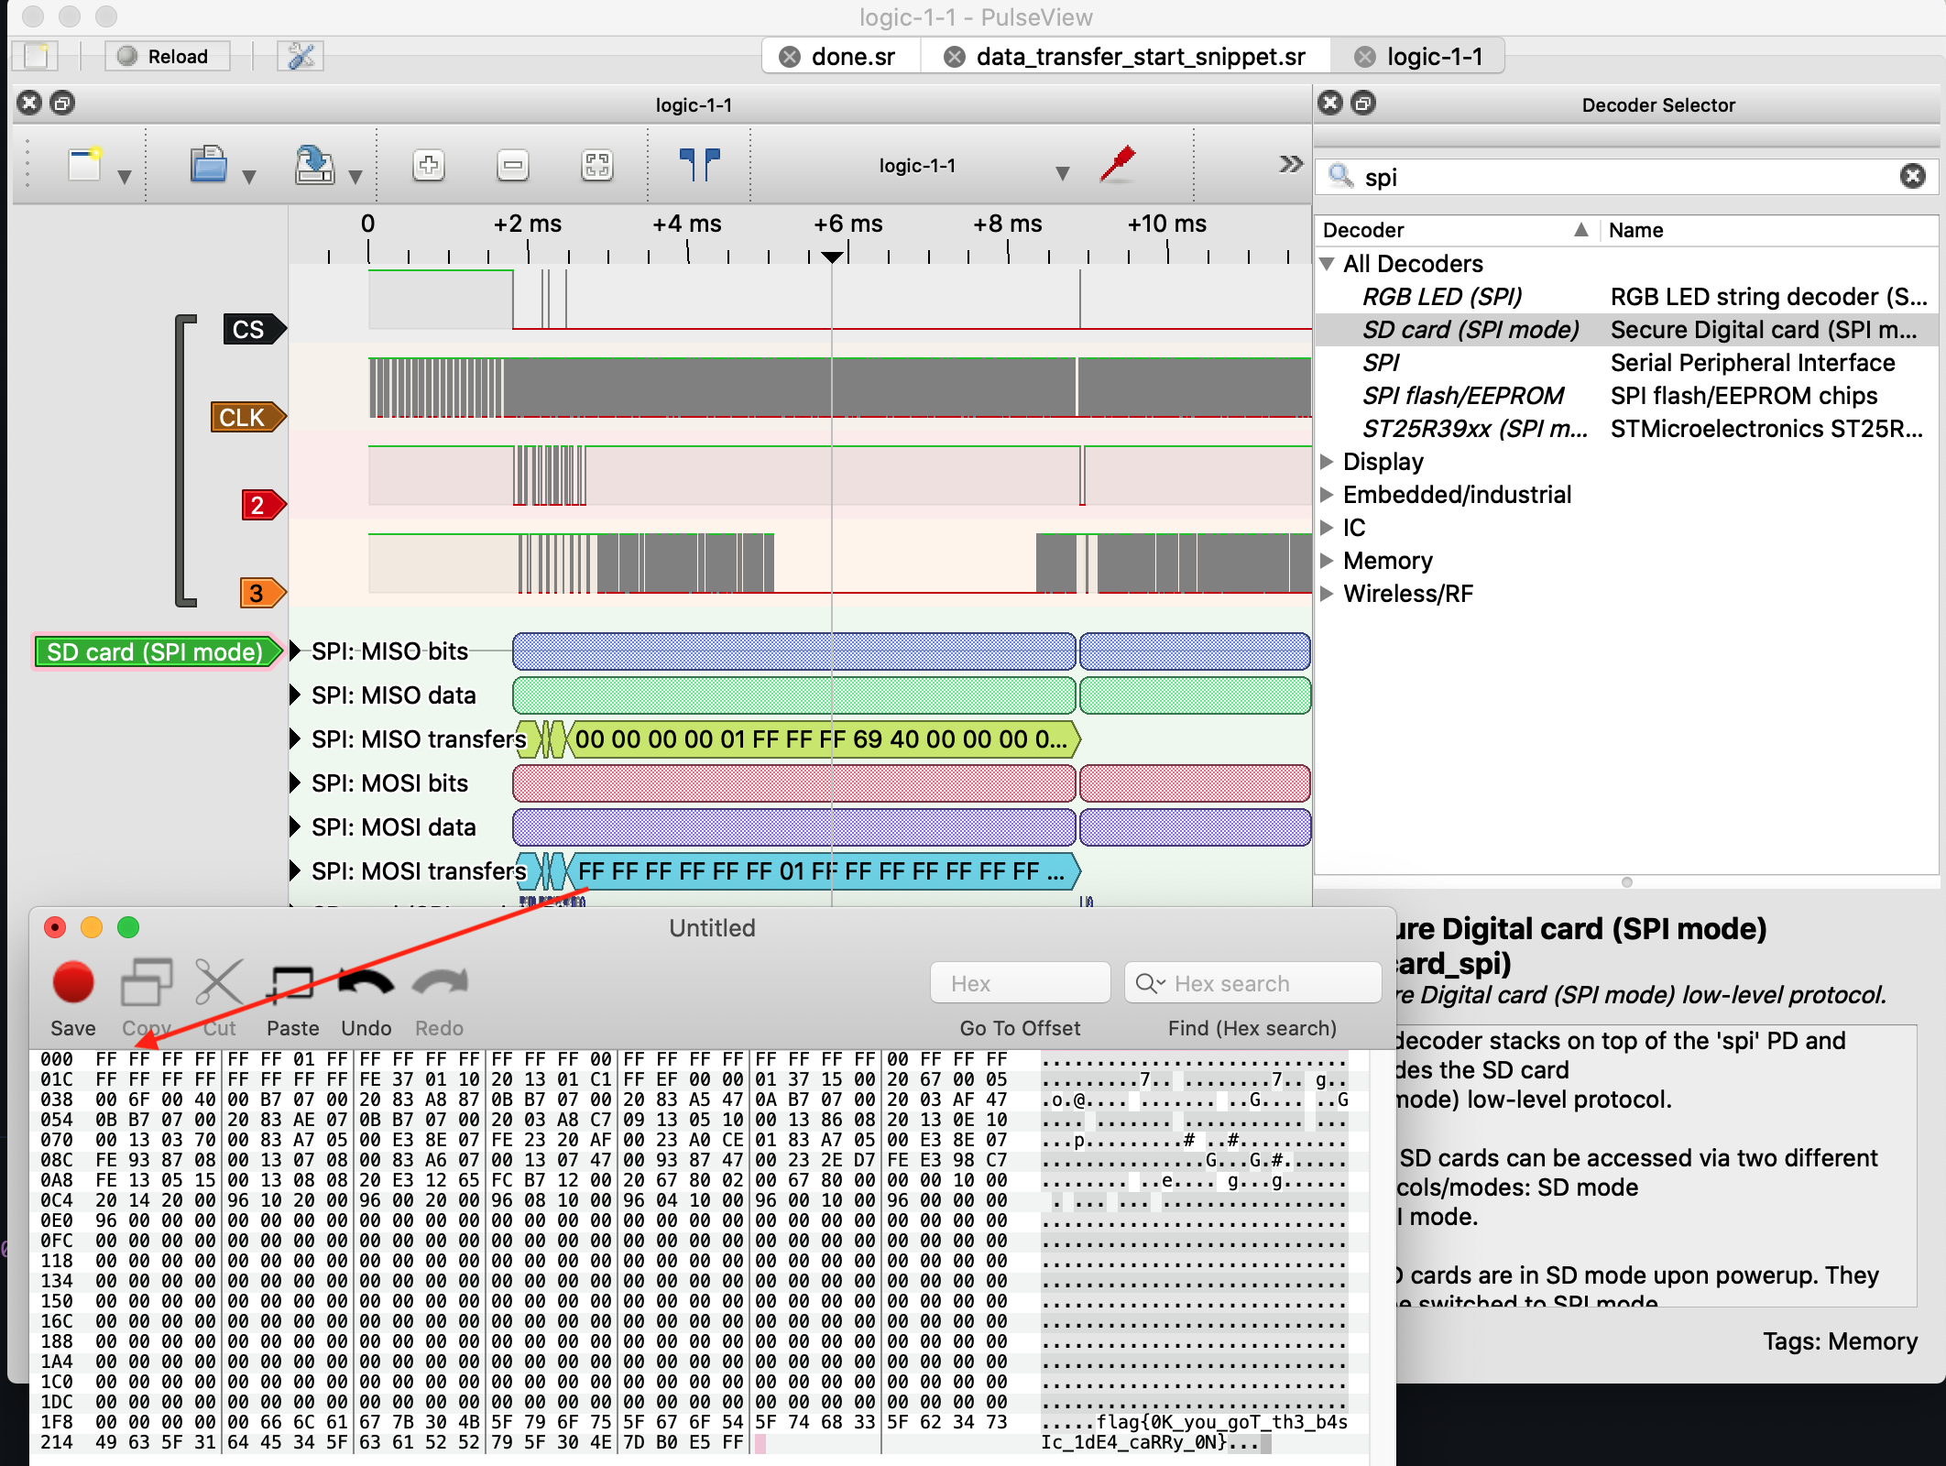Toggle SPI MISO bits visibility
The image size is (1946, 1466).
[296, 653]
